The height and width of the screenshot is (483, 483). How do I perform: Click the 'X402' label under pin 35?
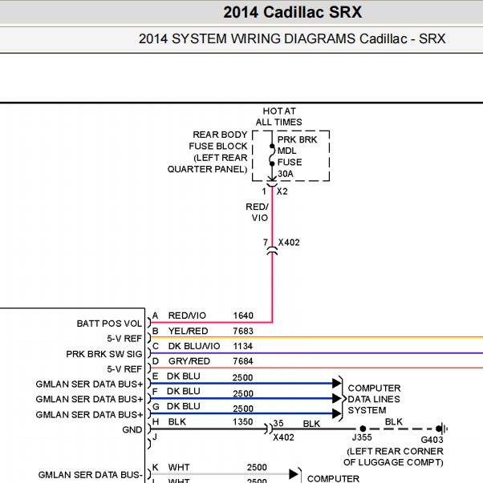(284, 437)
